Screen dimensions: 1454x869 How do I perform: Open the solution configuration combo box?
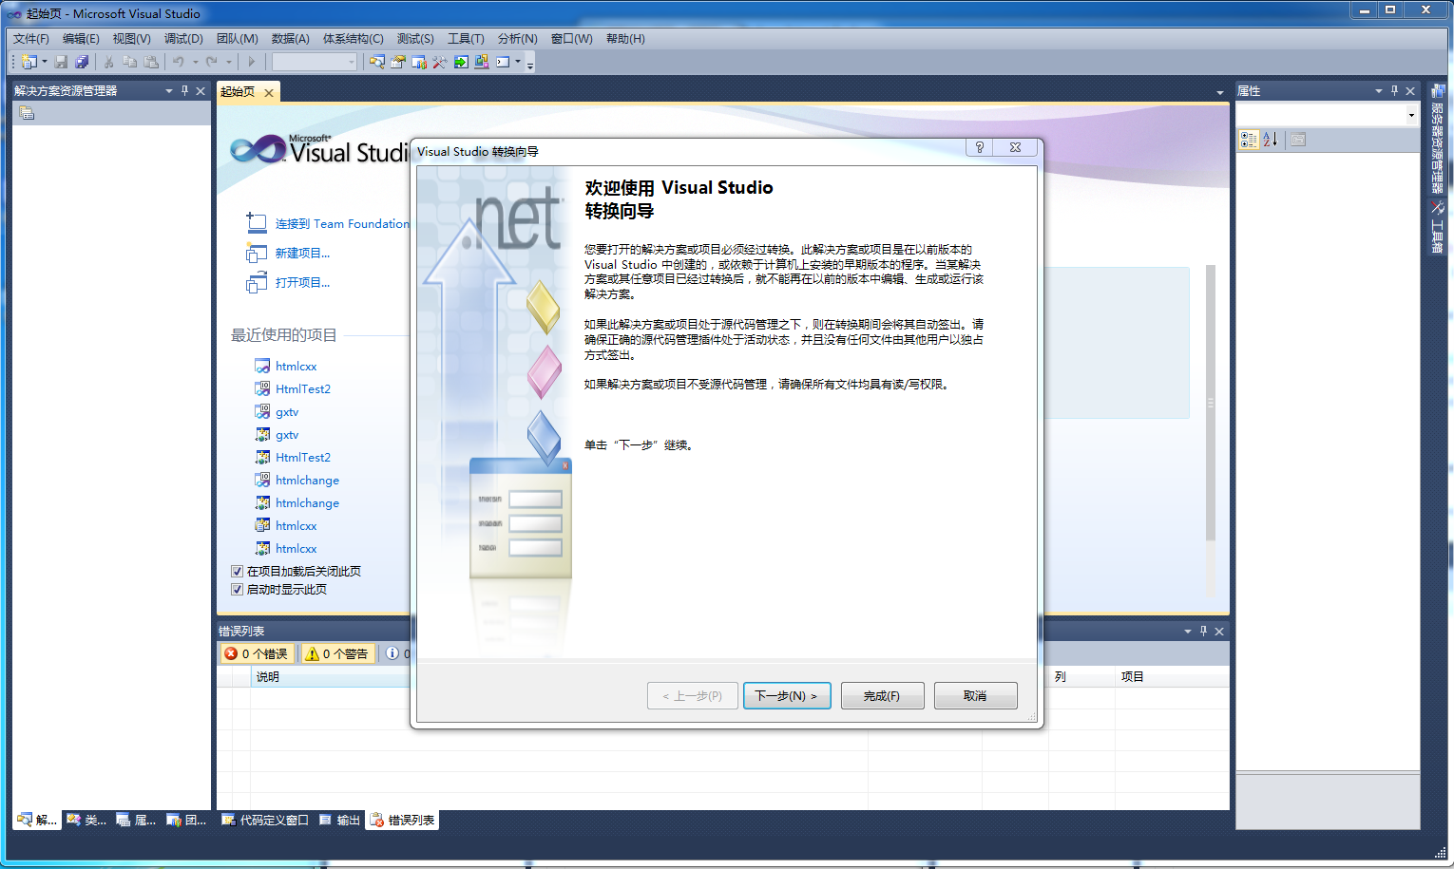(315, 62)
